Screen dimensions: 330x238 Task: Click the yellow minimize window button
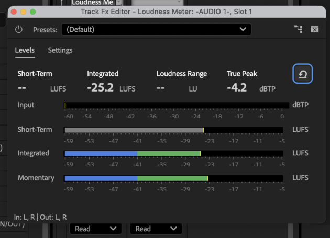[23, 12]
